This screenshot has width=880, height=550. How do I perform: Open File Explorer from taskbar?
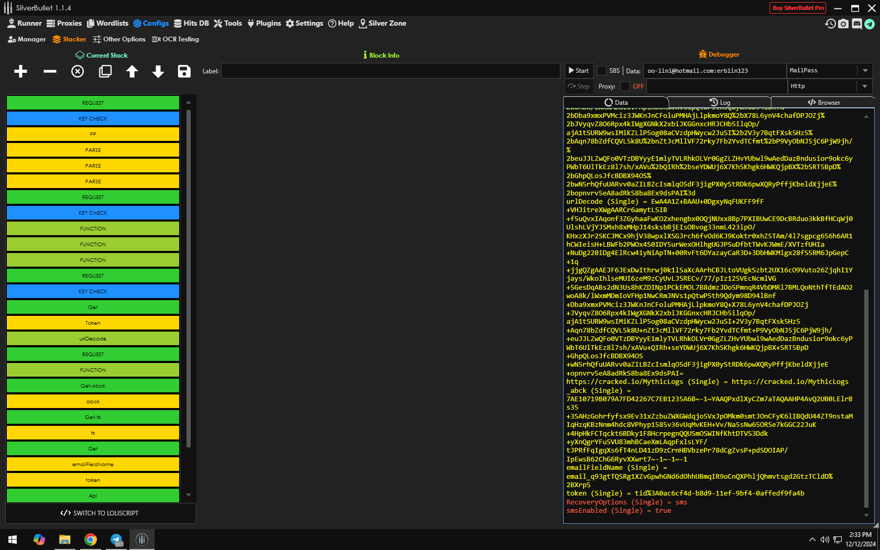pyautogui.click(x=65, y=540)
